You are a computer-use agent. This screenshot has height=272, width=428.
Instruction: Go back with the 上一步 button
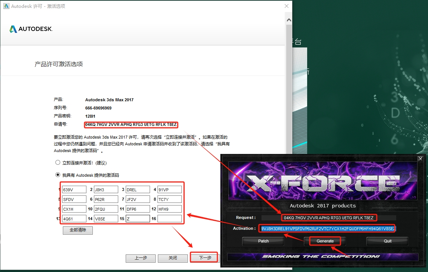pyautogui.click(x=140, y=258)
